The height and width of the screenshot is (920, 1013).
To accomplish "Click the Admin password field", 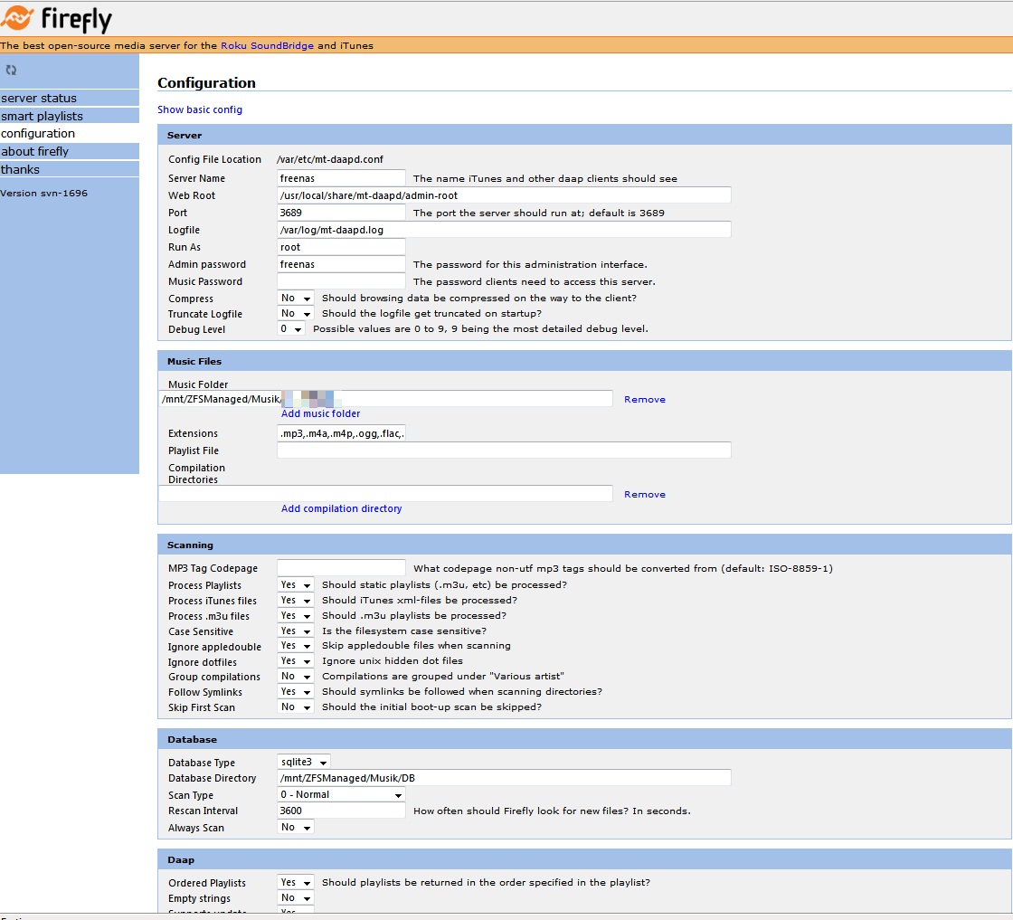I will pyautogui.click(x=341, y=264).
